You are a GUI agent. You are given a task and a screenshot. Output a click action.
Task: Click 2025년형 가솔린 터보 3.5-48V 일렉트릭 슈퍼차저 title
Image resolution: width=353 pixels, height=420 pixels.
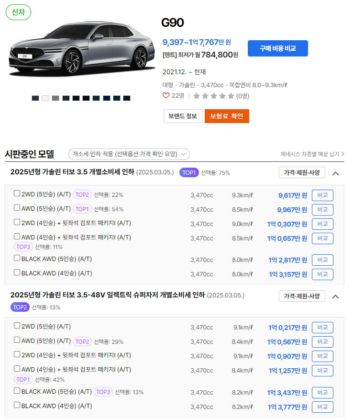108,295
